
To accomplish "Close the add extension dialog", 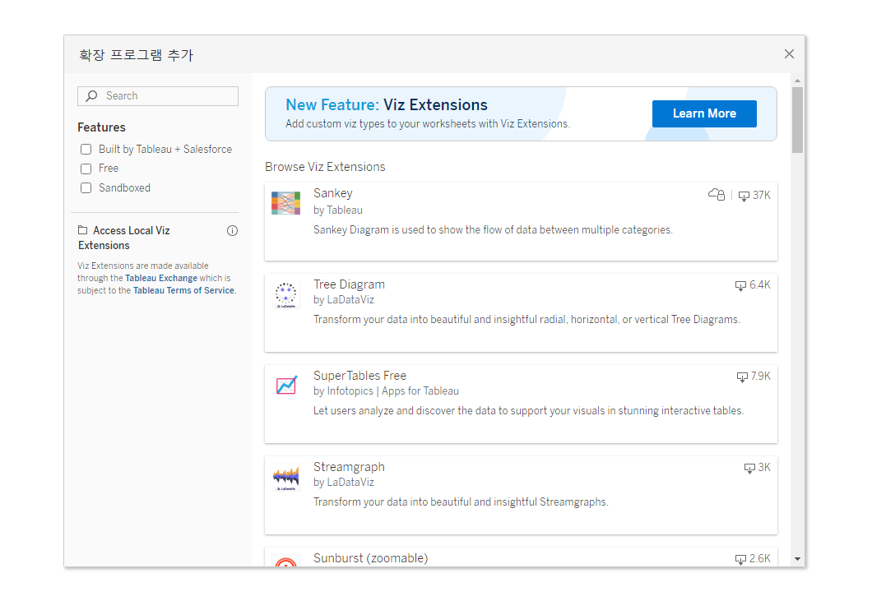I will [x=789, y=54].
